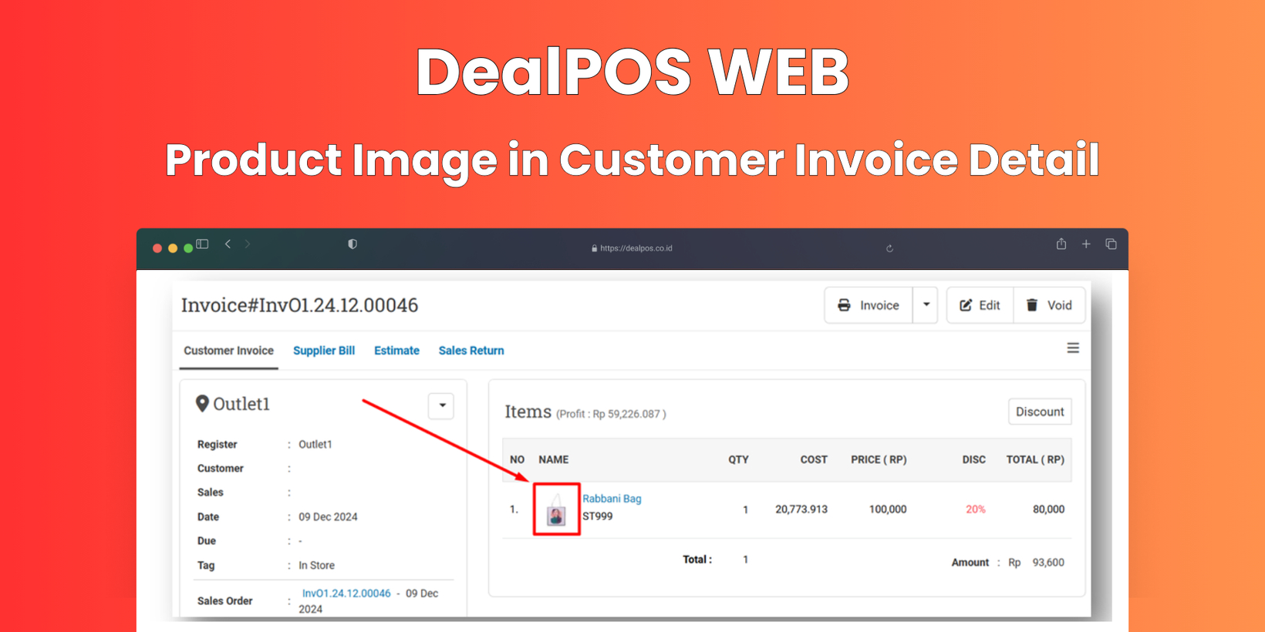Select the Customer Invoice tab

[228, 351]
